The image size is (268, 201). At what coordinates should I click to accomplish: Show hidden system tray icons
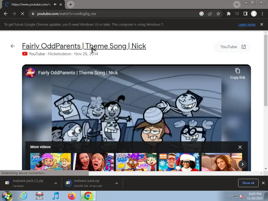(229, 196)
